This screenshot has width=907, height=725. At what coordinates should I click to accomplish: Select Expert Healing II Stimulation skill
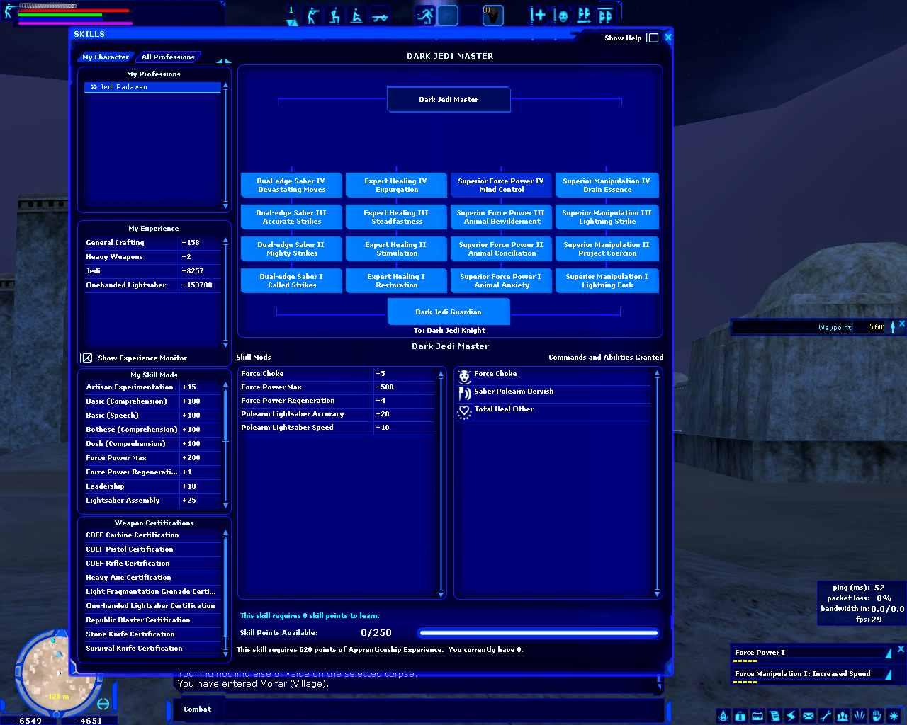(396, 249)
